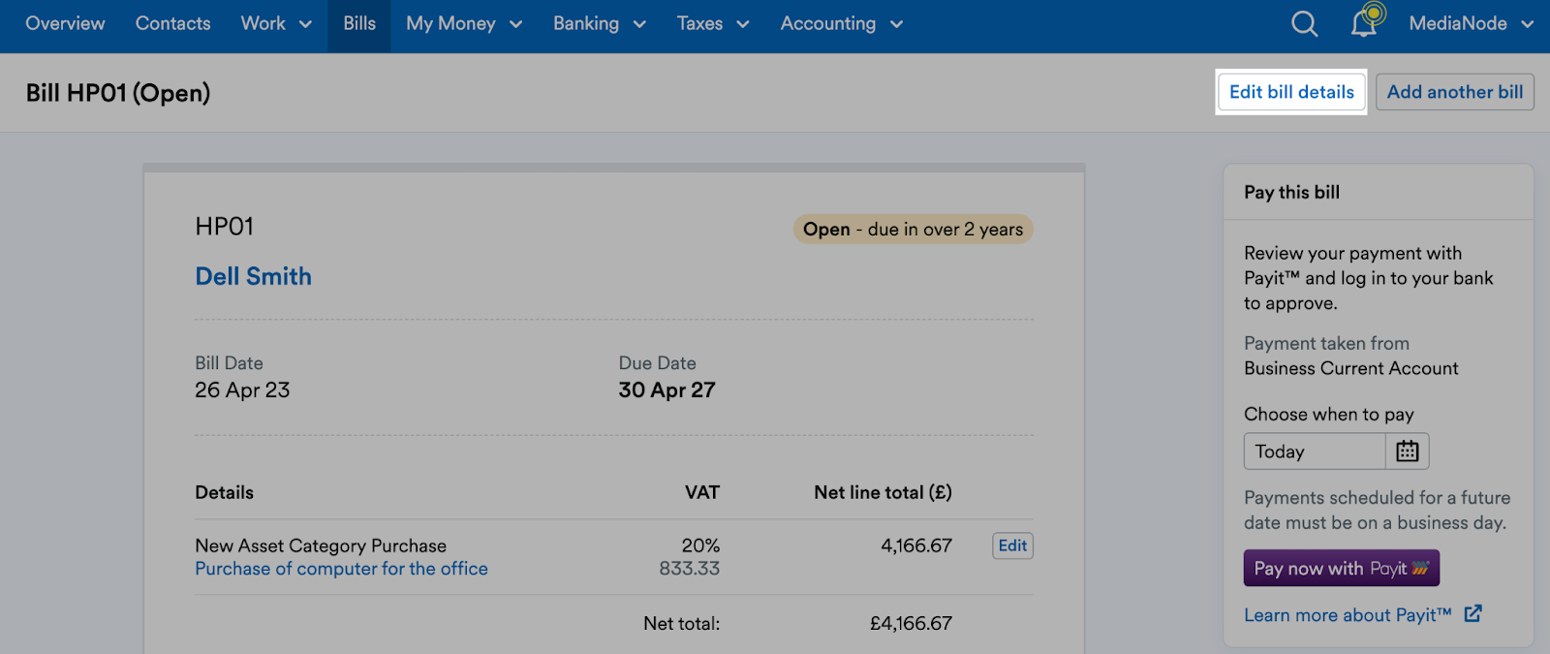
Task: Click the Bill HP01 (Open) page heading
Action: [x=118, y=93]
